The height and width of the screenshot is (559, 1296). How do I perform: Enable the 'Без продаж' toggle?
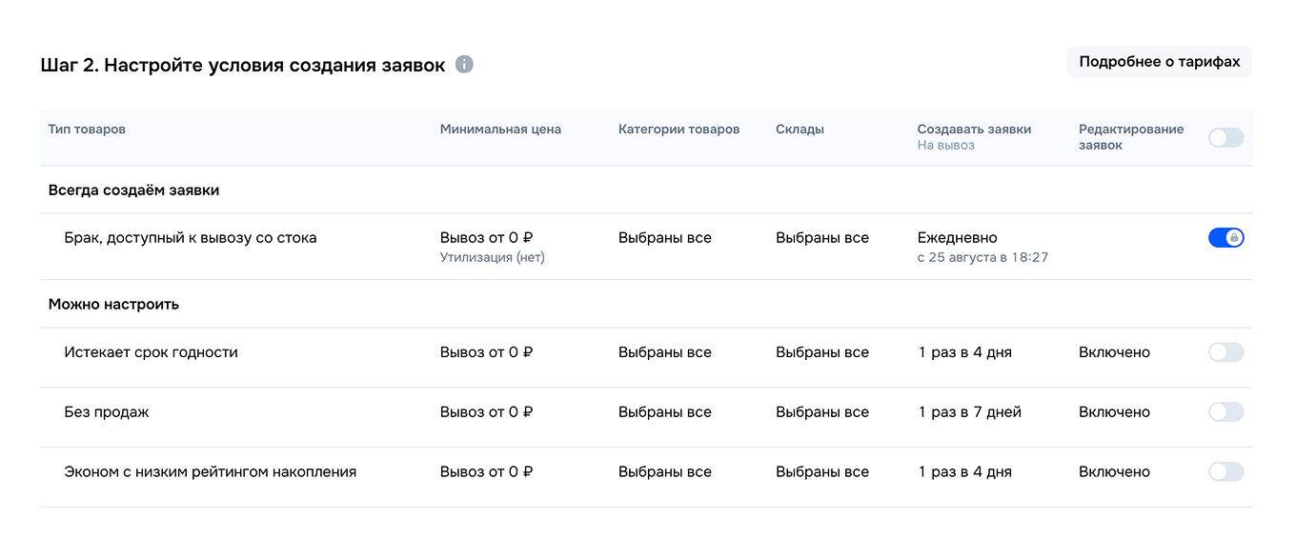pyautogui.click(x=1225, y=411)
